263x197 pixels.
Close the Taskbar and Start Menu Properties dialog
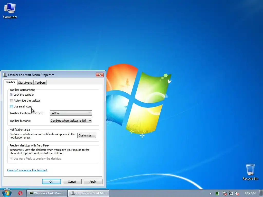click(x=100, y=75)
